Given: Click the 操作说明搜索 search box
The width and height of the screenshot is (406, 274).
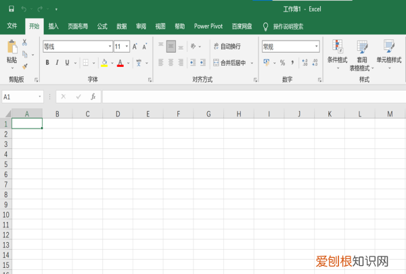Looking at the screenshot, I should [288, 26].
